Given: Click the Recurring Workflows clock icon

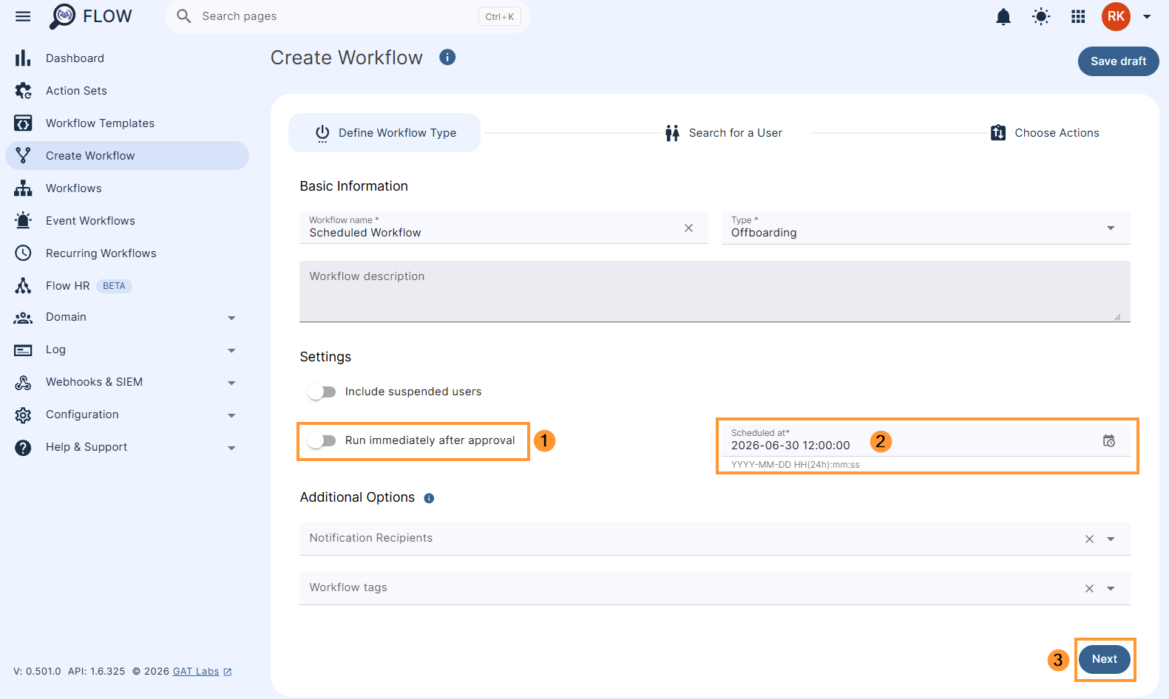Looking at the screenshot, I should (x=23, y=253).
